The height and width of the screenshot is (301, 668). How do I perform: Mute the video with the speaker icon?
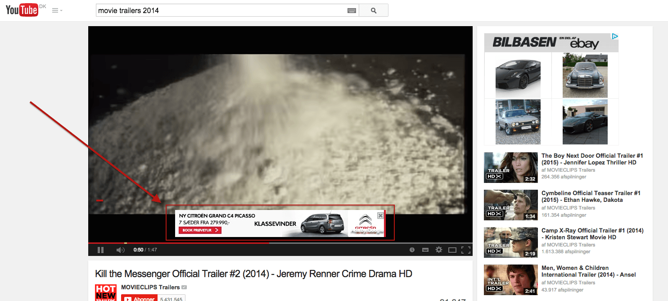click(120, 250)
